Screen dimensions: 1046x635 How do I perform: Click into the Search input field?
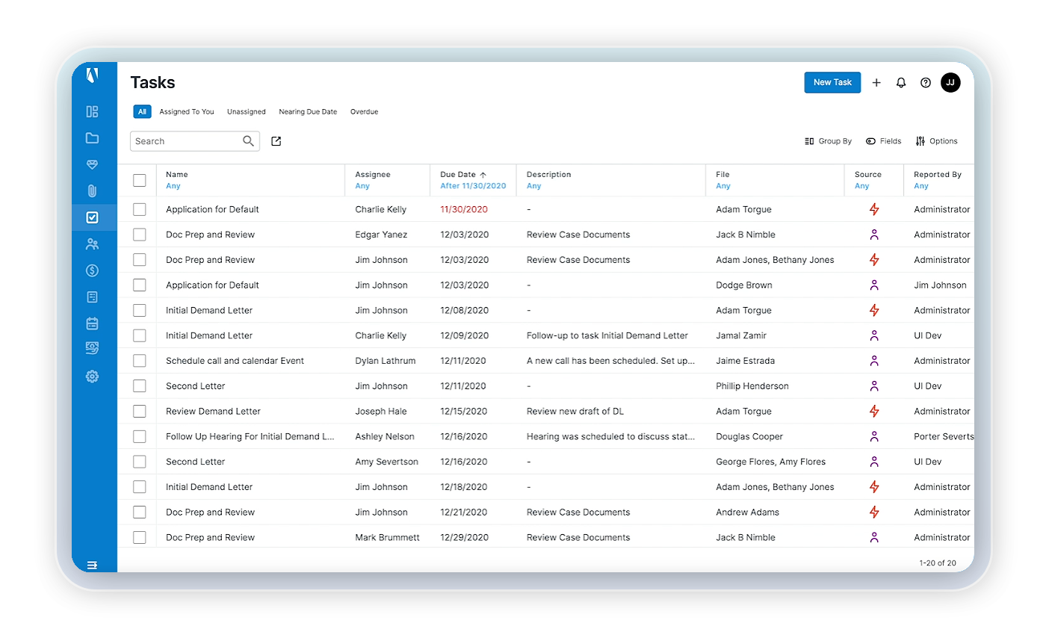tap(187, 141)
